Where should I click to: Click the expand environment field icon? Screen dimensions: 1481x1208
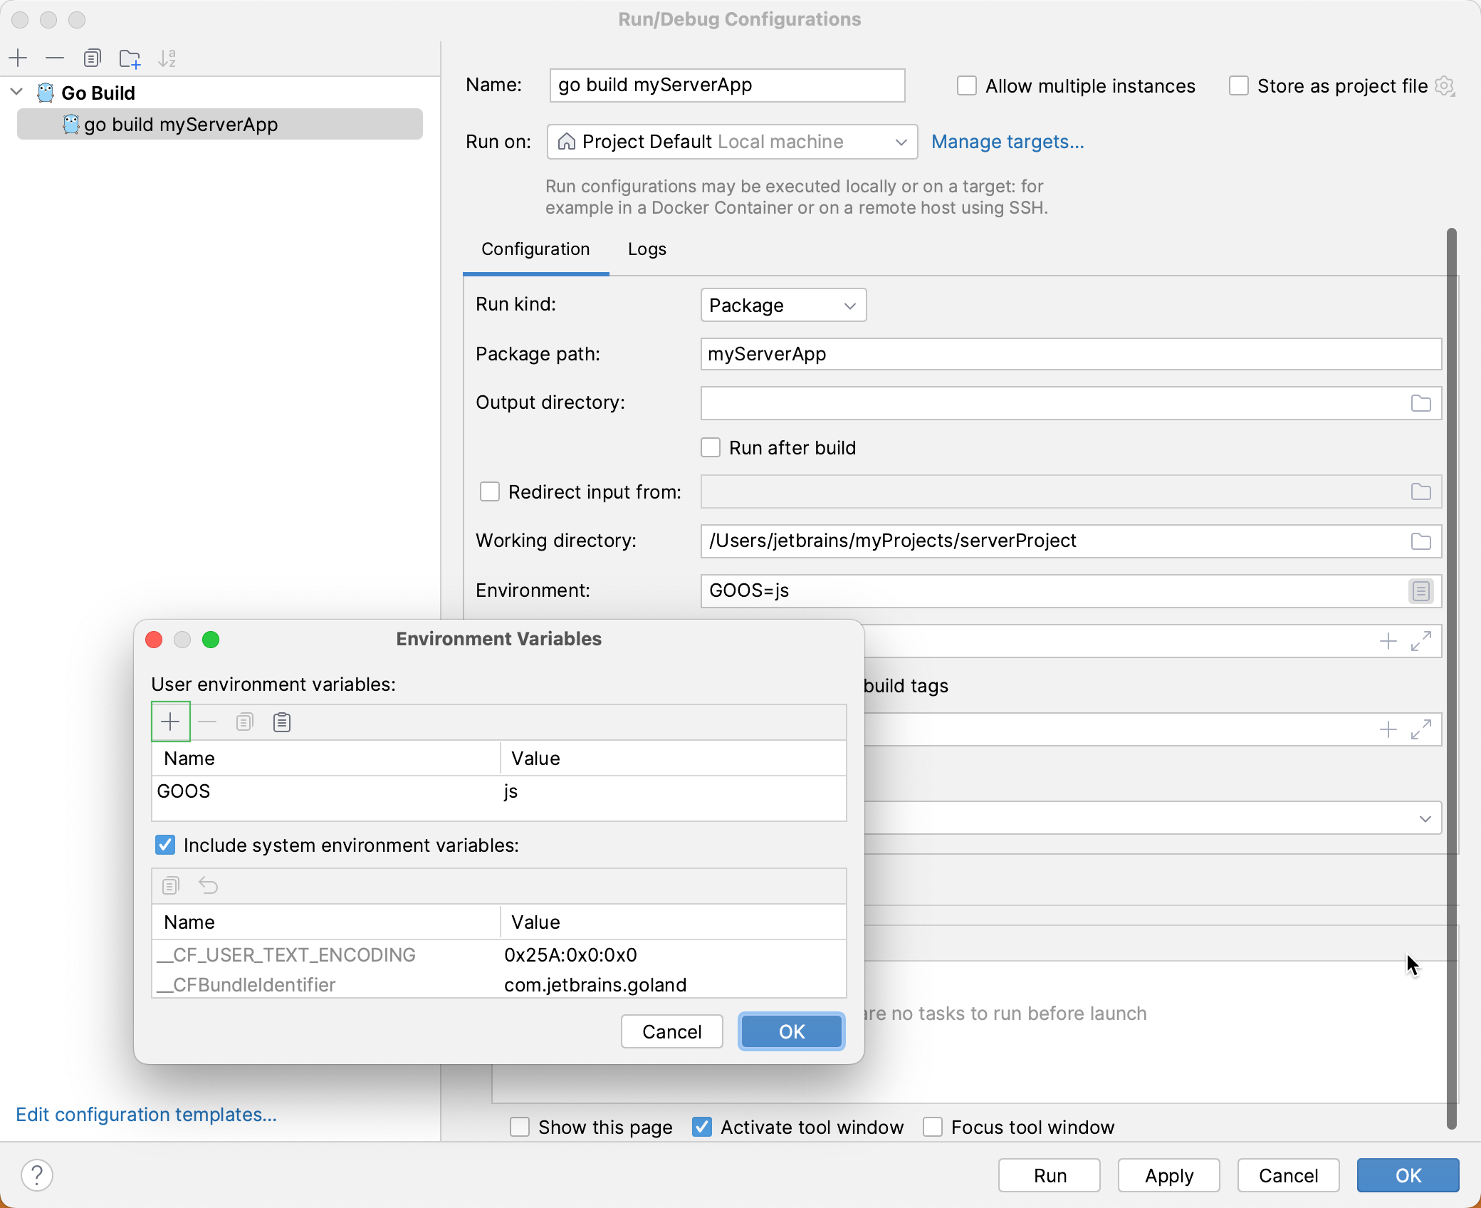click(1420, 590)
